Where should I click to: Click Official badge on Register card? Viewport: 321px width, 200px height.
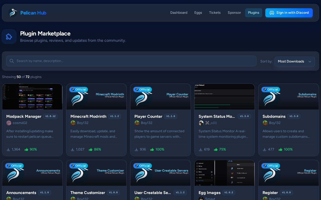[x=271, y=166]
